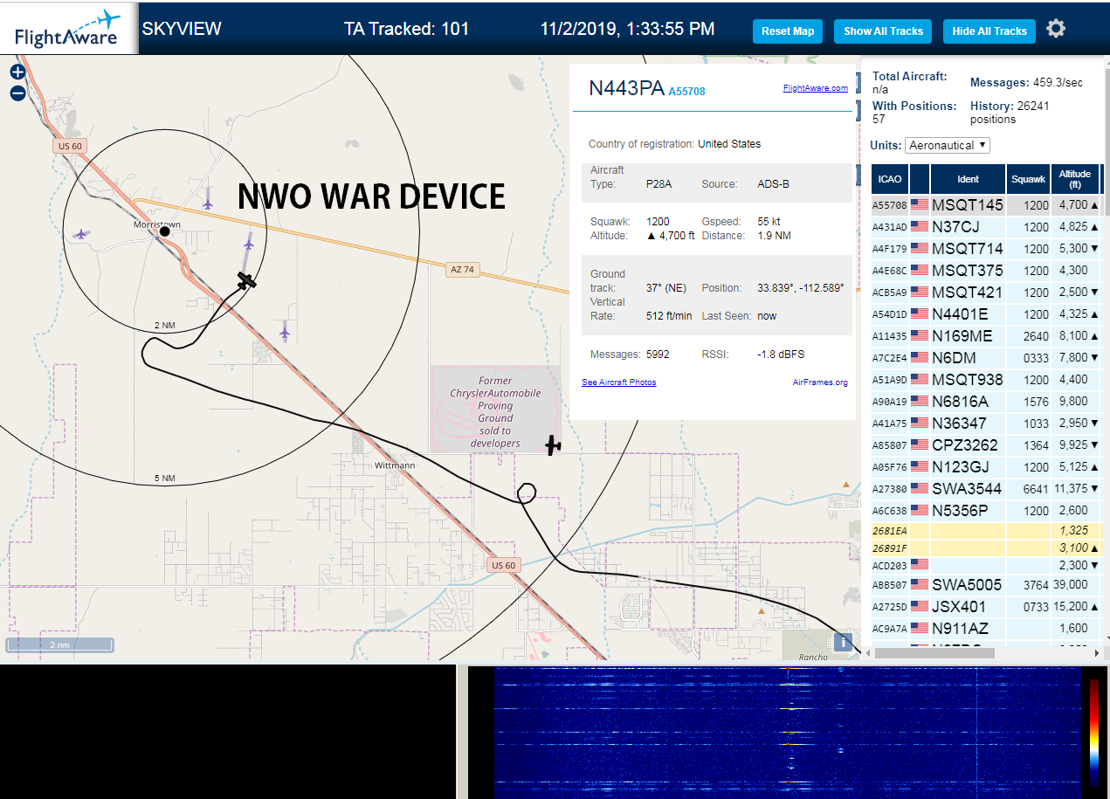Click Hide All Tracks button
The image size is (1110, 799).
tap(989, 31)
